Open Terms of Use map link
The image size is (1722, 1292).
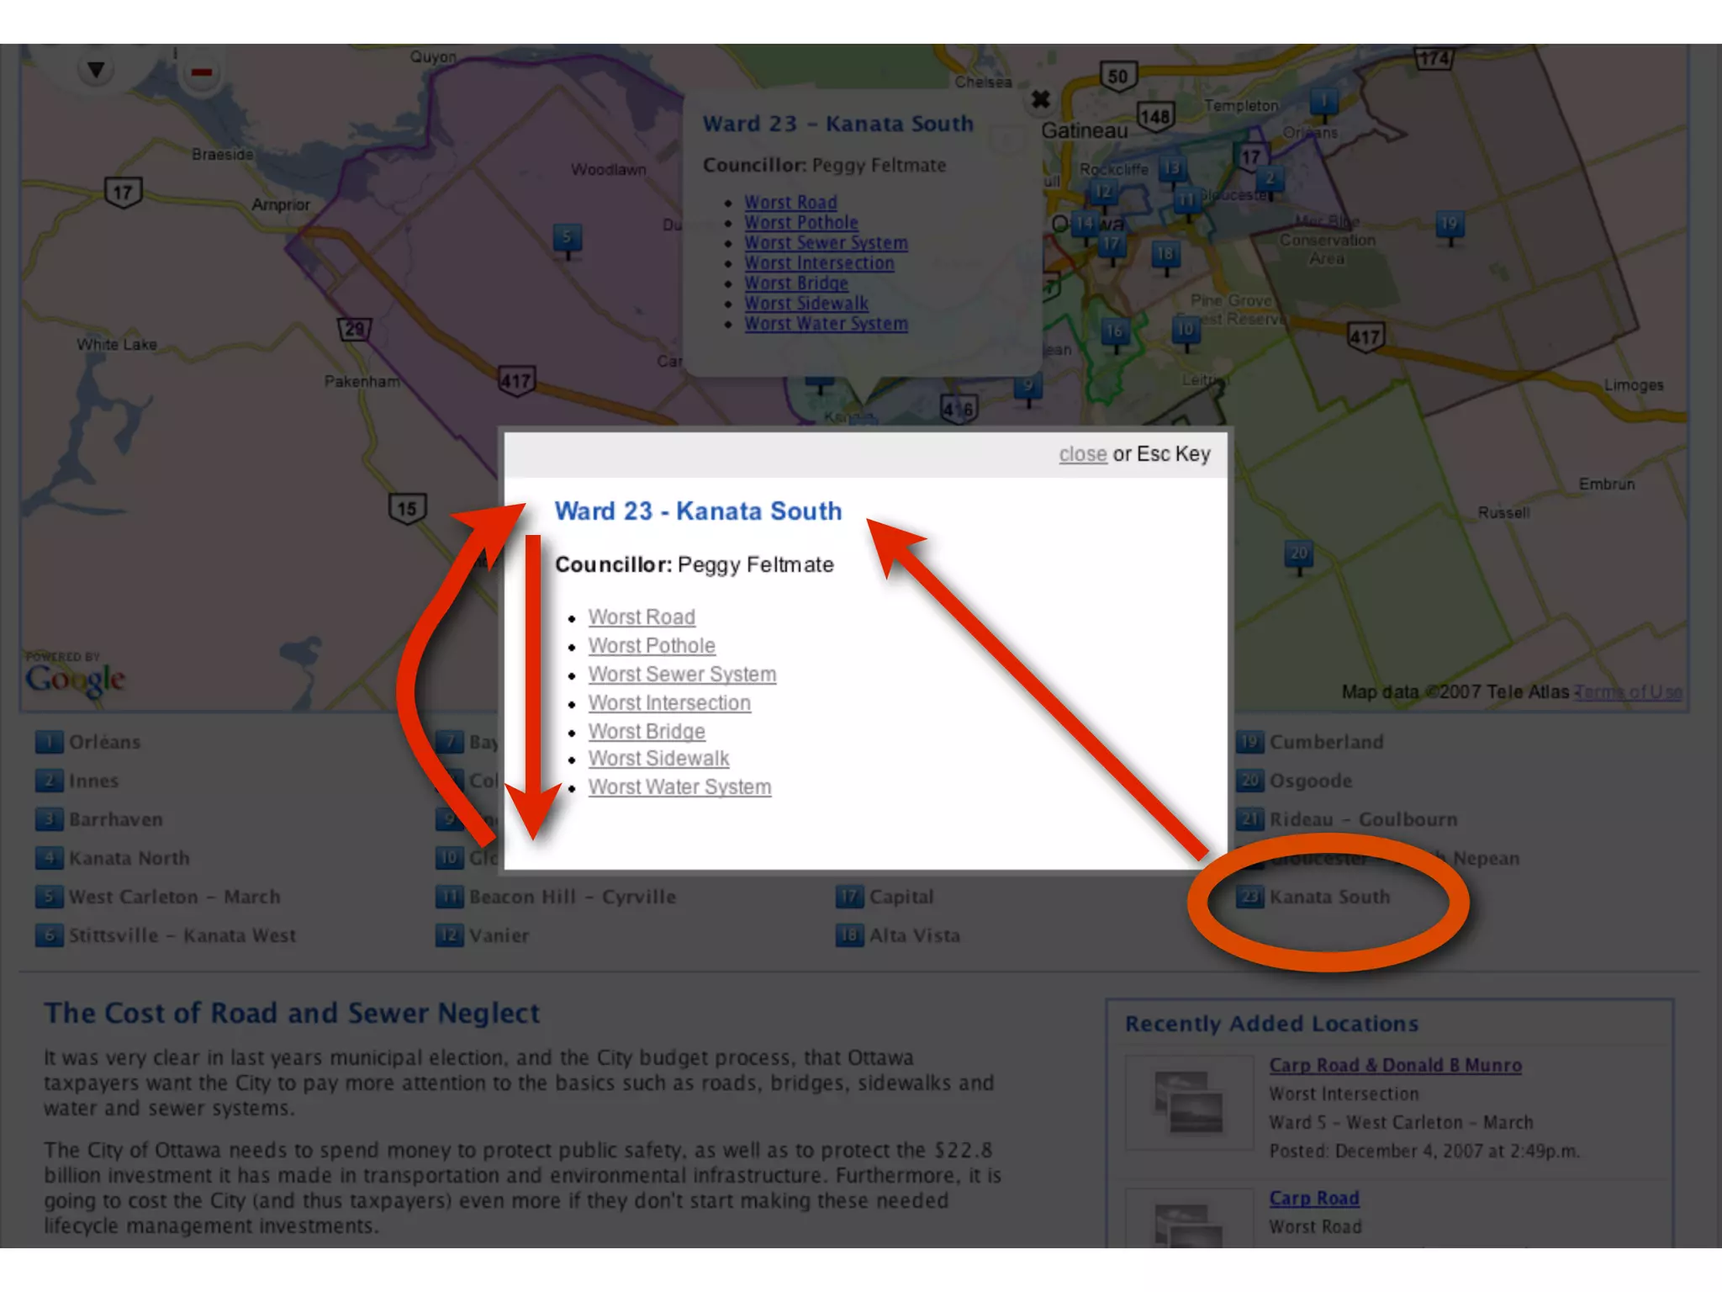tap(1629, 692)
